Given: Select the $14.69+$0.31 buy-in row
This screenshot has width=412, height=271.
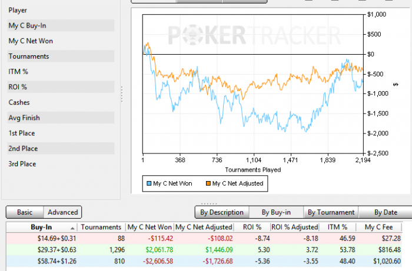Looking at the screenshot, I should tap(204, 239).
